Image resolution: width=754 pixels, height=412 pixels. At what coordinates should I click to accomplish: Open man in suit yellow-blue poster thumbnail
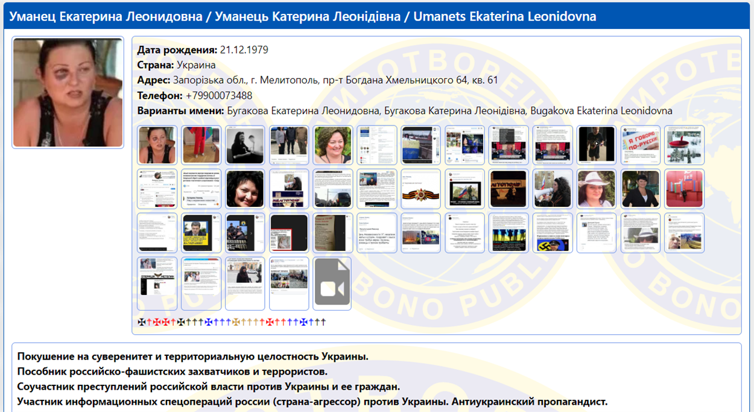pyautogui.click(x=201, y=233)
